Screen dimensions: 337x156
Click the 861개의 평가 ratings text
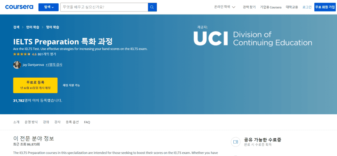click(47, 54)
